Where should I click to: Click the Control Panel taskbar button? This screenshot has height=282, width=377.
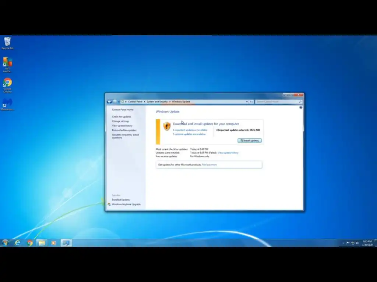pyautogui.click(x=66, y=243)
